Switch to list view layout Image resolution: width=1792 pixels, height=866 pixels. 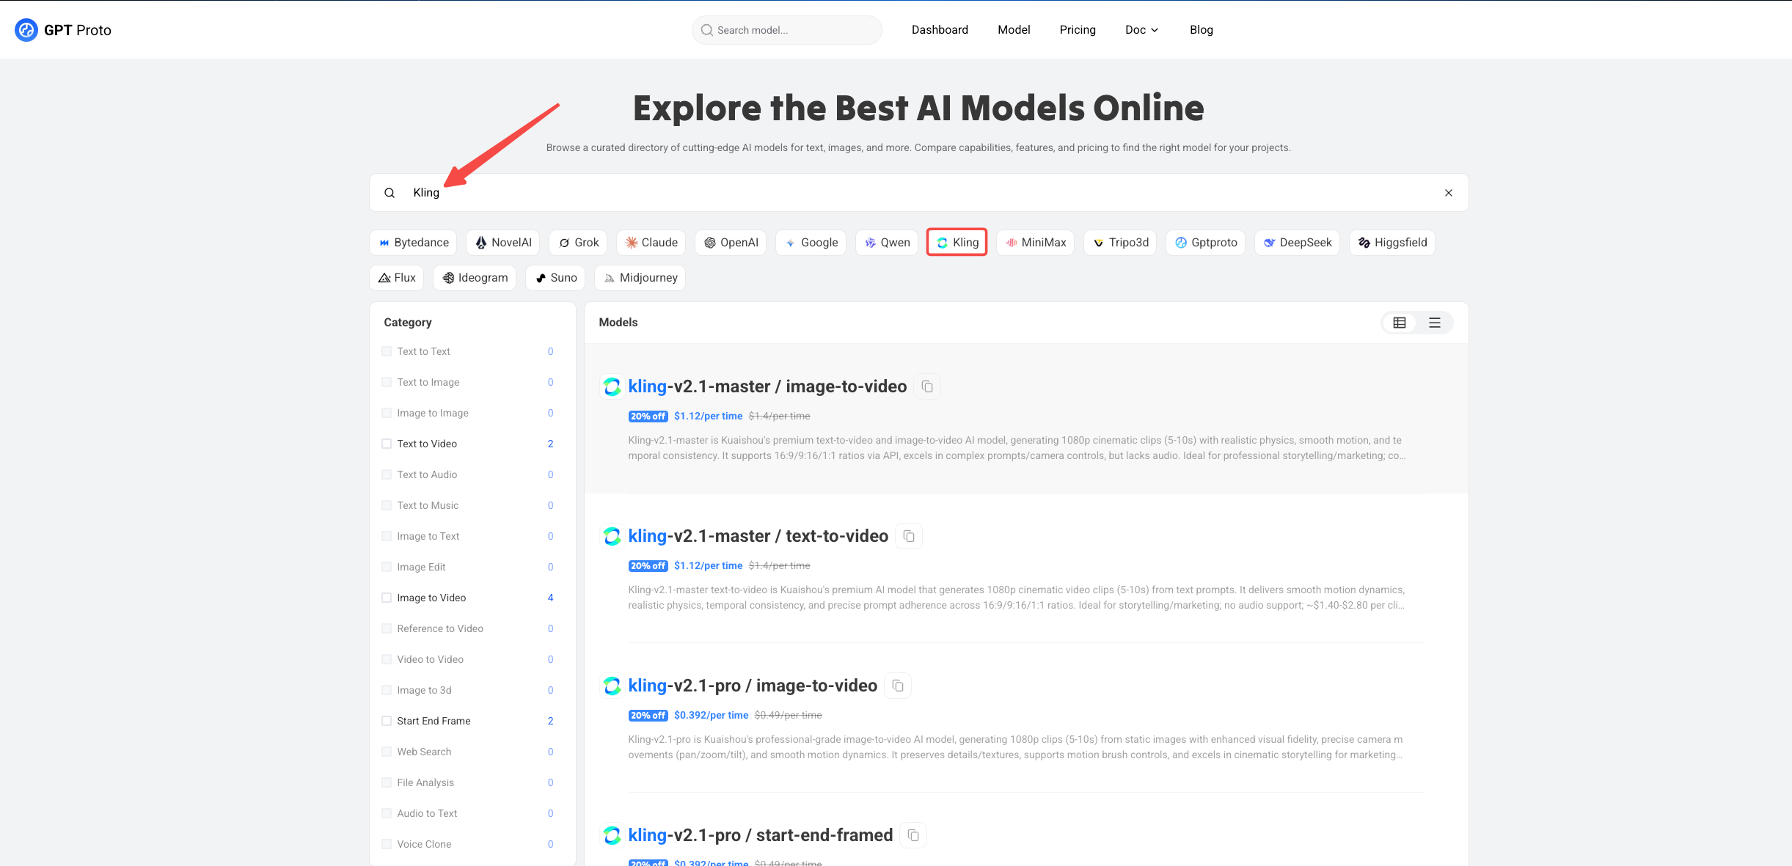1435,323
